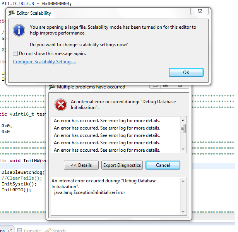Click the 'An internal error occurred during' heading
238x232 pixels.
(x=123, y=104)
